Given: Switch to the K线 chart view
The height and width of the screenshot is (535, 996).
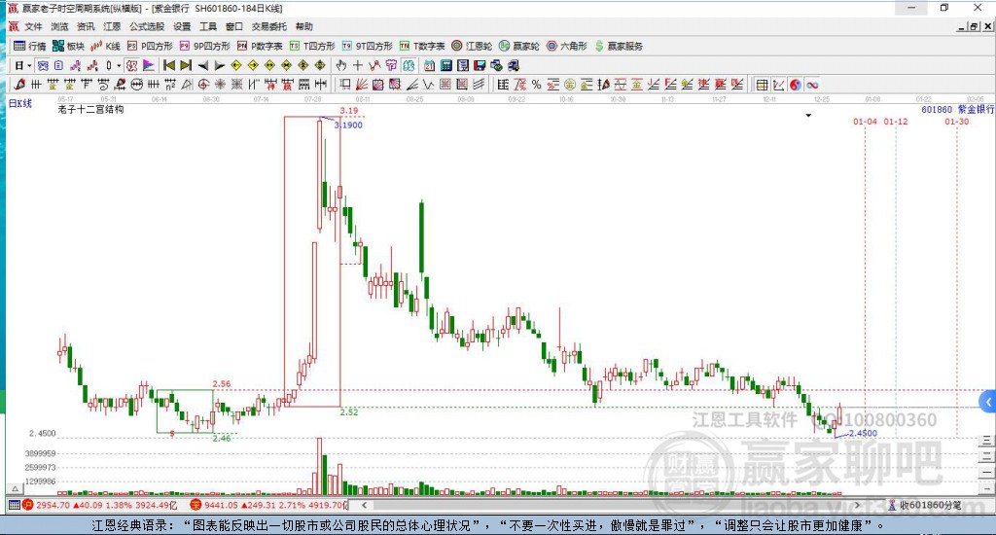Looking at the screenshot, I should (105, 46).
